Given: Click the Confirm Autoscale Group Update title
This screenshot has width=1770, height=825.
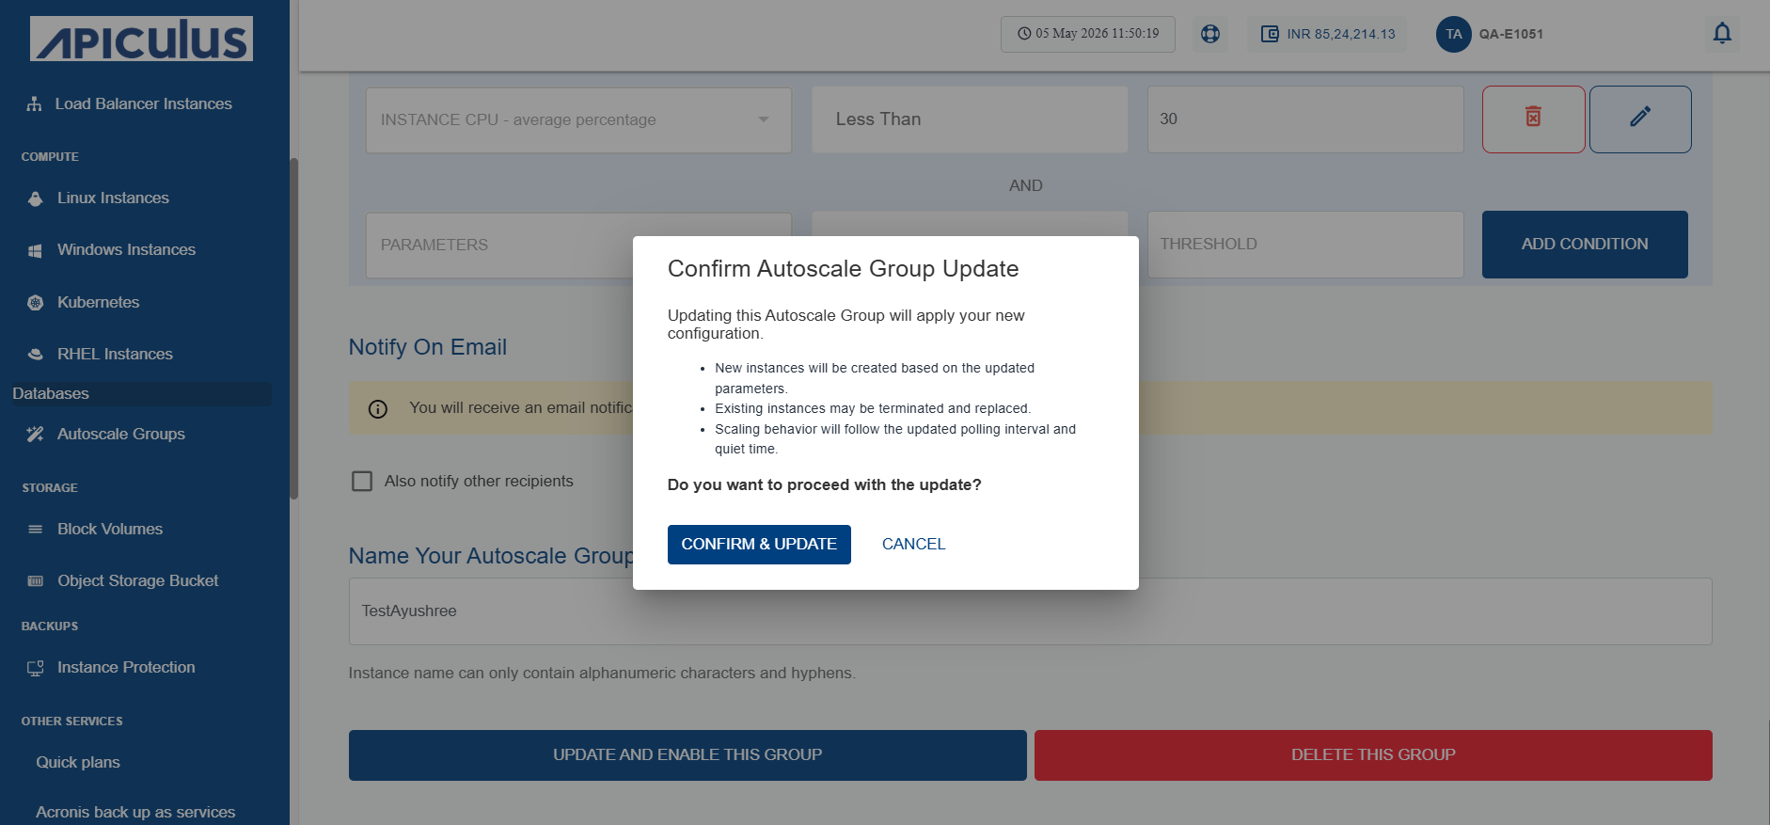Looking at the screenshot, I should [x=843, y=269].
